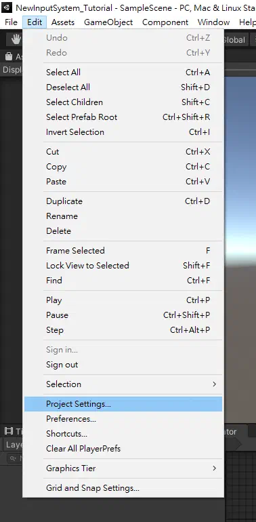Select Clear All PlayerPrefs
256x522 pixels.
tap(123, 449)
